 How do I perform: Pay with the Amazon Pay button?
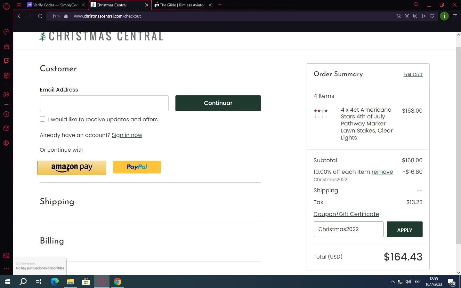click(72, 168)
